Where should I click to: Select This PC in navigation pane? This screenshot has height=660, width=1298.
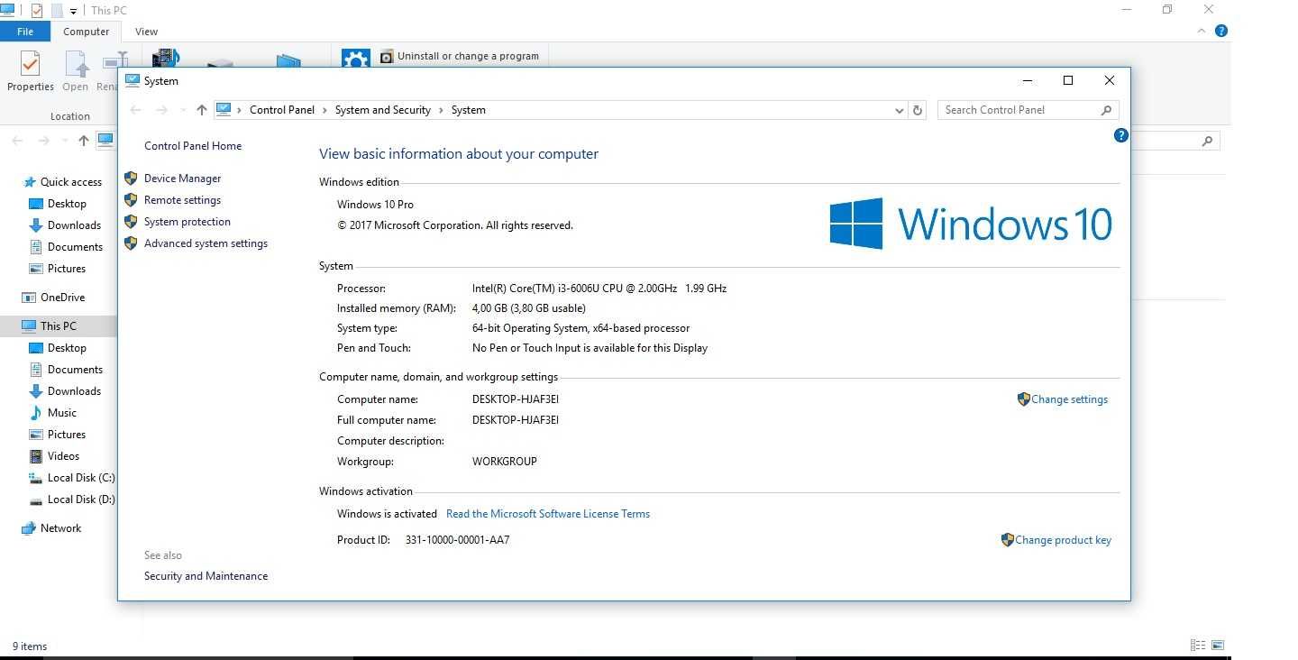58,326
